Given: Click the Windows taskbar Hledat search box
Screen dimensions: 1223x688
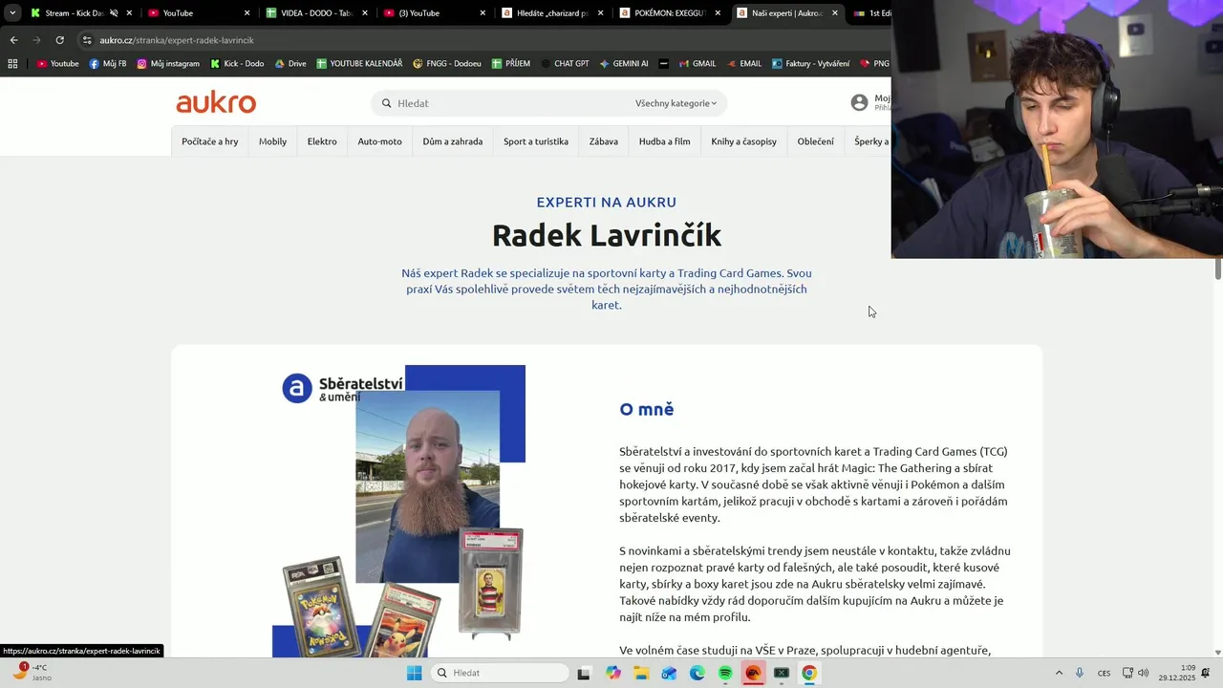Looking at the screenshot, I should coord(500,673).
